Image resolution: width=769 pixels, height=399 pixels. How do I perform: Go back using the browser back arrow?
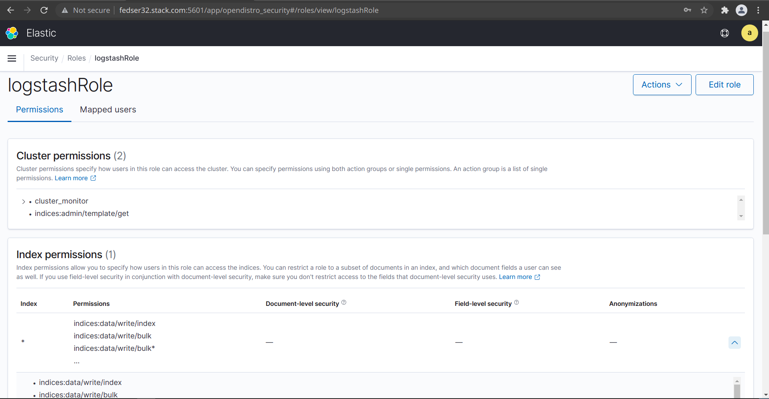tap(11, 10)
